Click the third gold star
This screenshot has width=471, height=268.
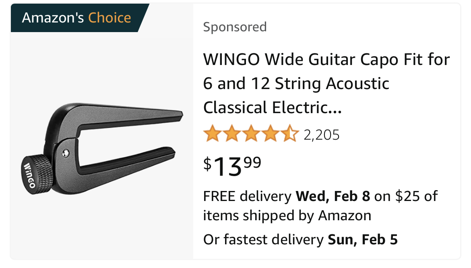pos(251,134)
